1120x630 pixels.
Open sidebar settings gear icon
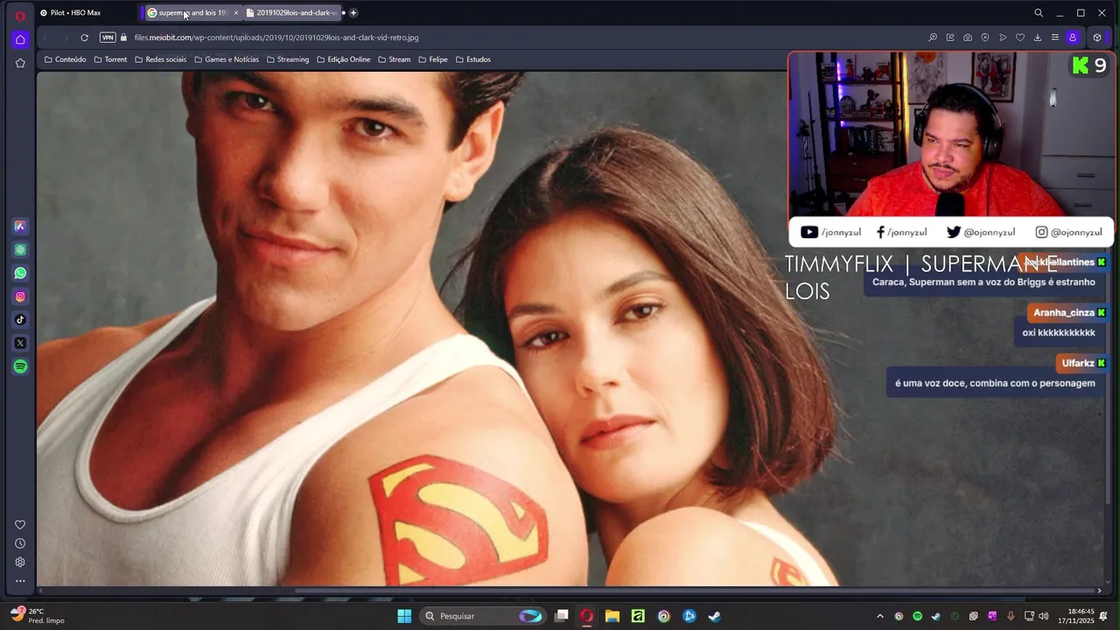click(20, 562)
